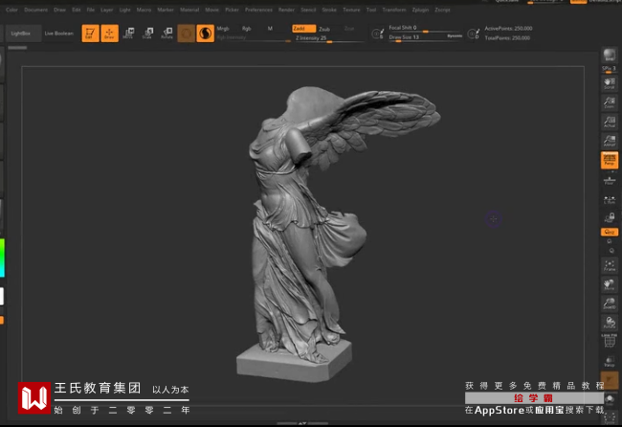Open the Stroke menu
Image resolution: width=622 pixels, height=427 pixels.
coord(329,10)
